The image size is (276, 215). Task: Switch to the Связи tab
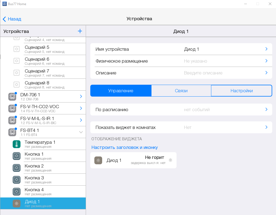(181, 91)
